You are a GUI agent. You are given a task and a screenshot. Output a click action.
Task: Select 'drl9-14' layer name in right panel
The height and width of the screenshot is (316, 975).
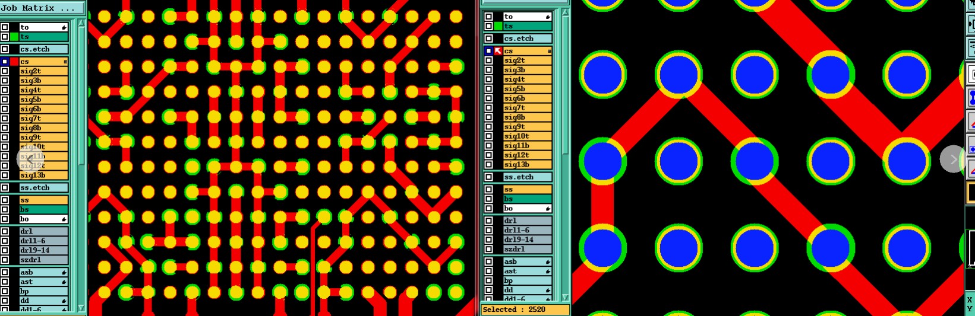click(x=528, y=240)
